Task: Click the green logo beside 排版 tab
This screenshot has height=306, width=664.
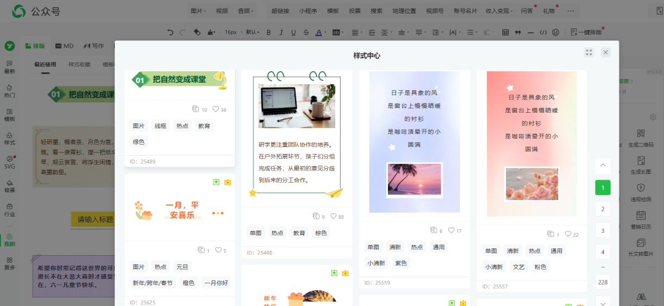Action: (10, 45)
